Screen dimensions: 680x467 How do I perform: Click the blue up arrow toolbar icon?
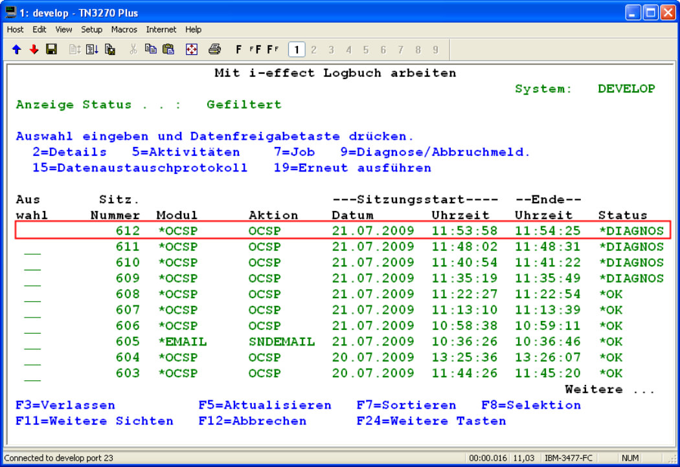[x=17, y=49]
